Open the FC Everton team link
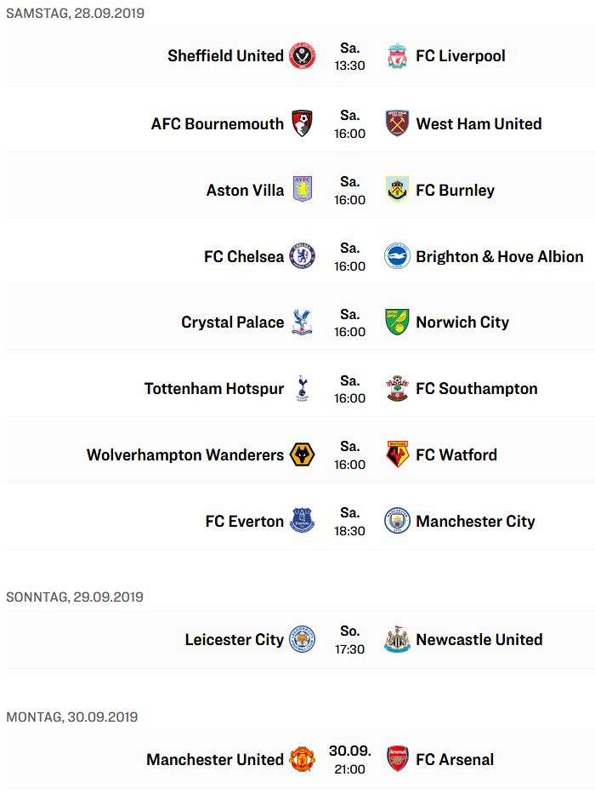This screenshot has width=595, height=794. coord(245,521)
